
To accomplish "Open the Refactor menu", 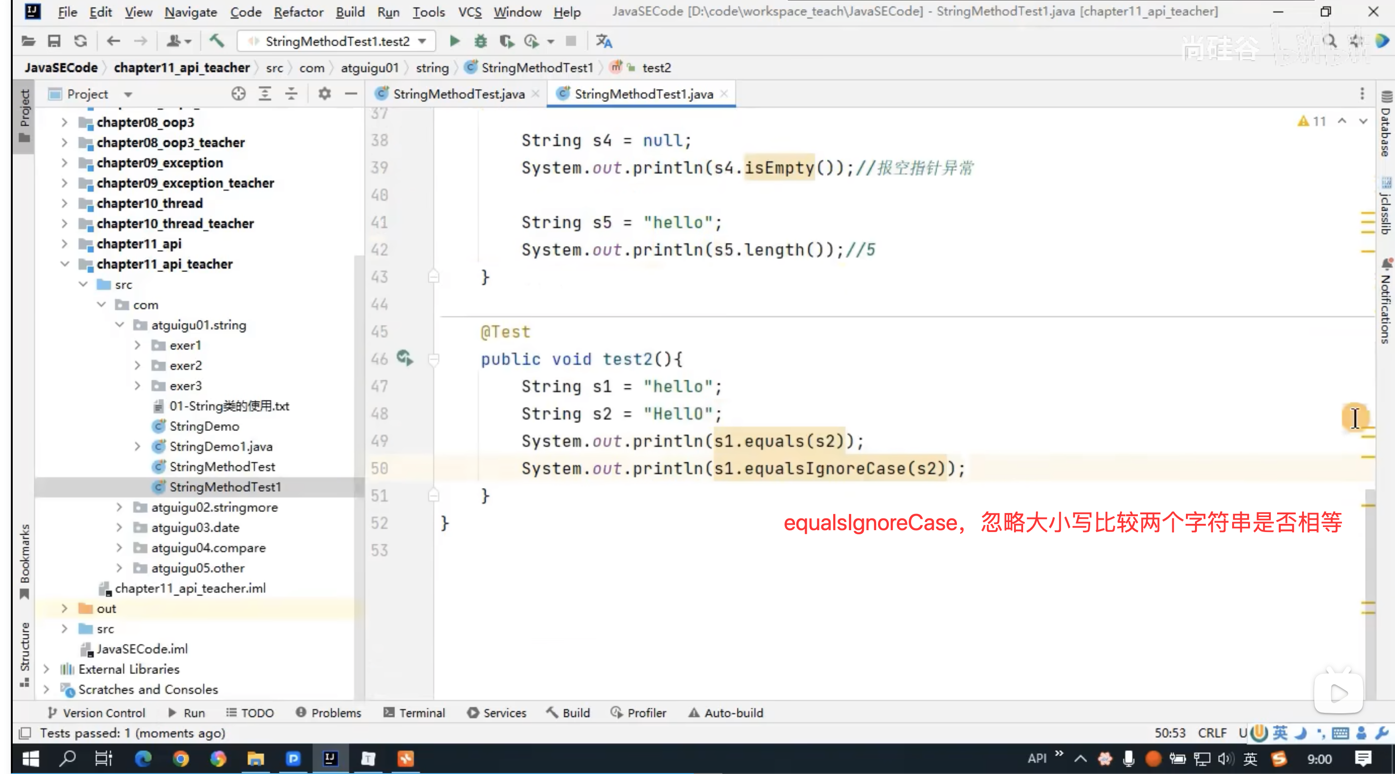I will pos(298,12).
